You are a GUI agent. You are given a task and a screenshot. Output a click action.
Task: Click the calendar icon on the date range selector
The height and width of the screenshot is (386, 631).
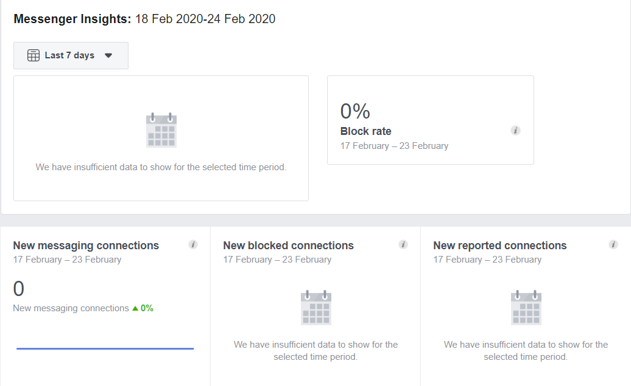33,55
